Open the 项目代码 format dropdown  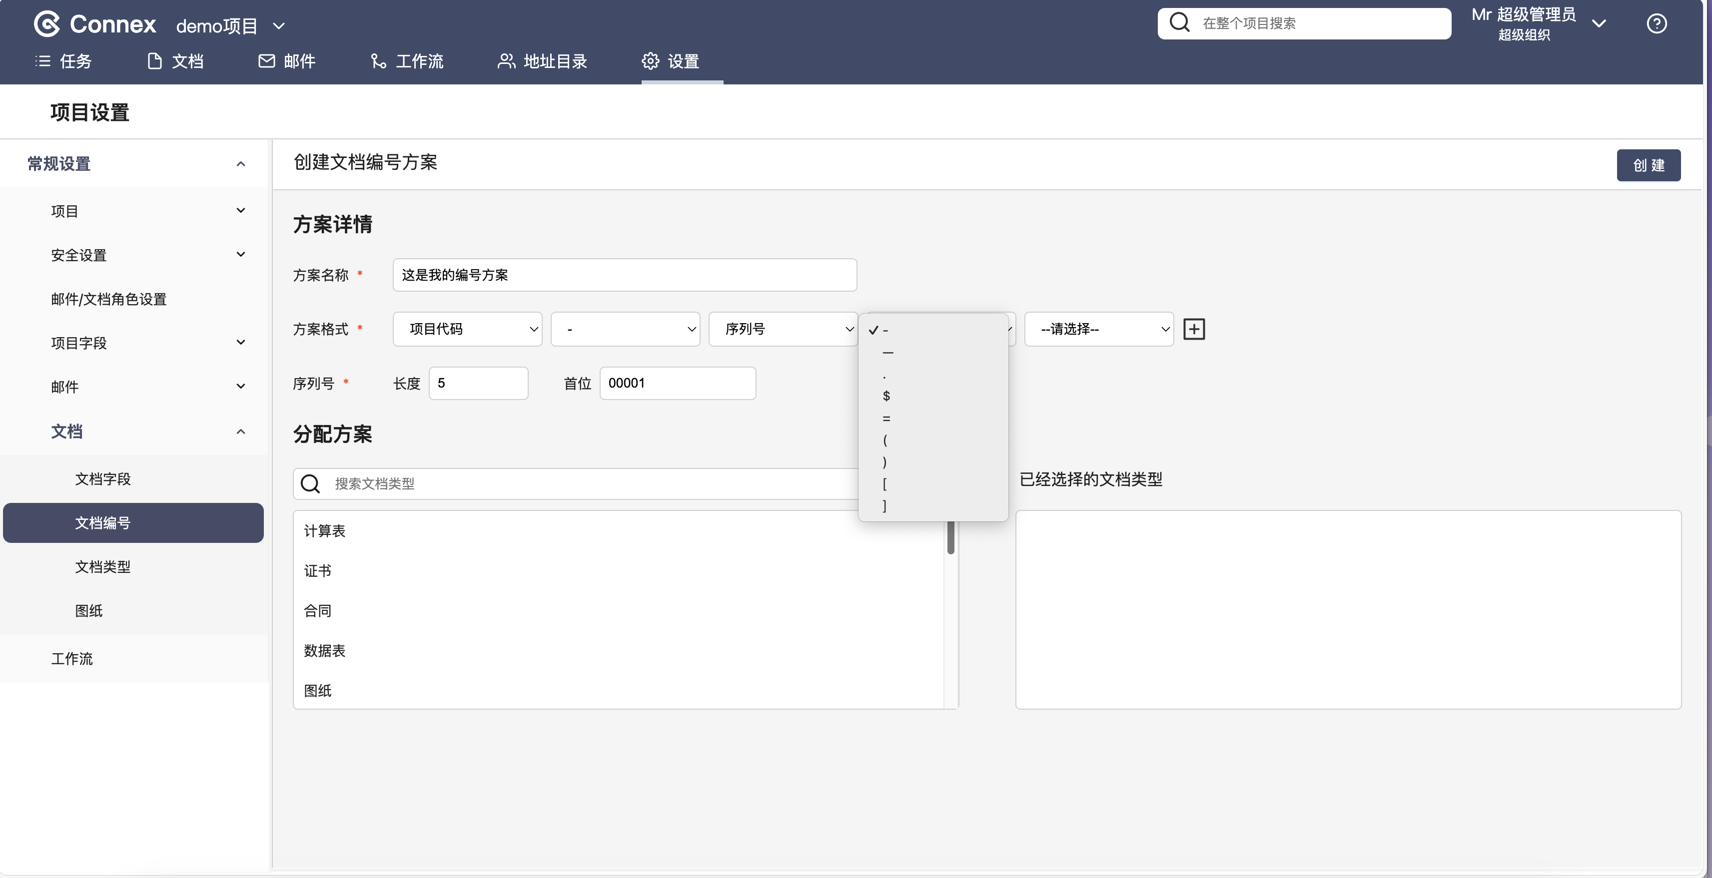pyautogui.click(x=467, y=330)
